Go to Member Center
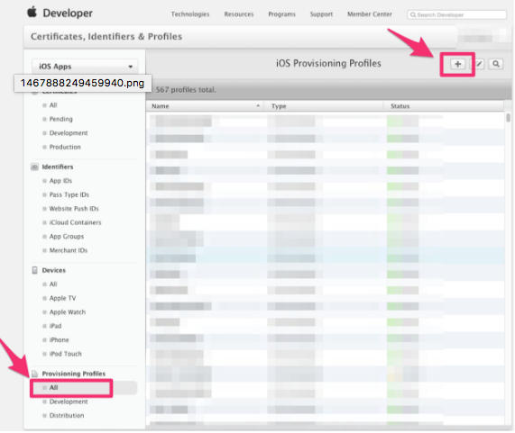The height and width of the screenshot is (433, 515). point(370,14)
